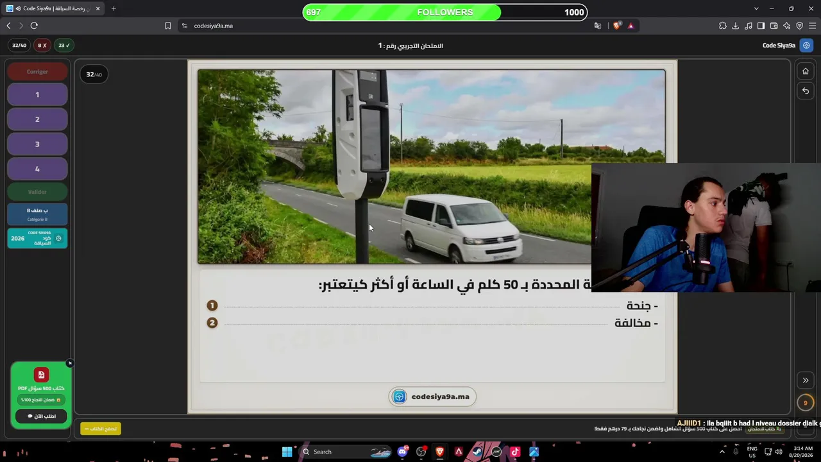Screen dimensions: 821x462
Task: Click the microphone tray icon
Action: click(x=734, y=452)
